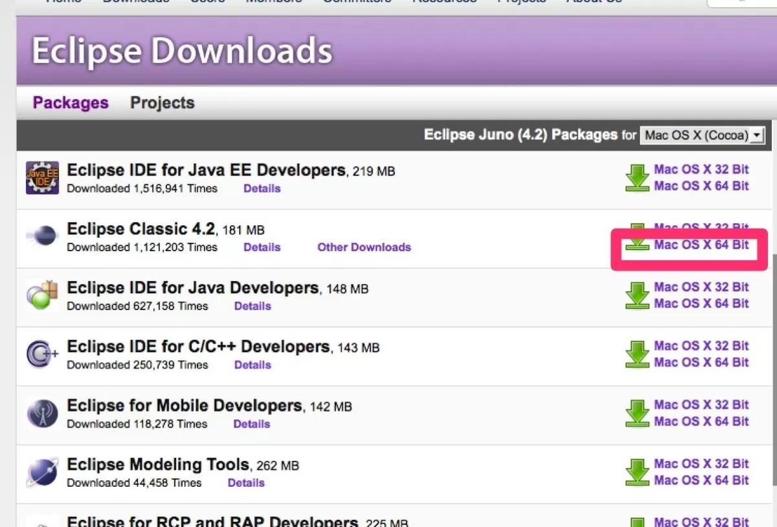This screenshot has height=527, width=777.
Task: Click "Downloaded 627,158 Times" text
Action: (138, 306)
